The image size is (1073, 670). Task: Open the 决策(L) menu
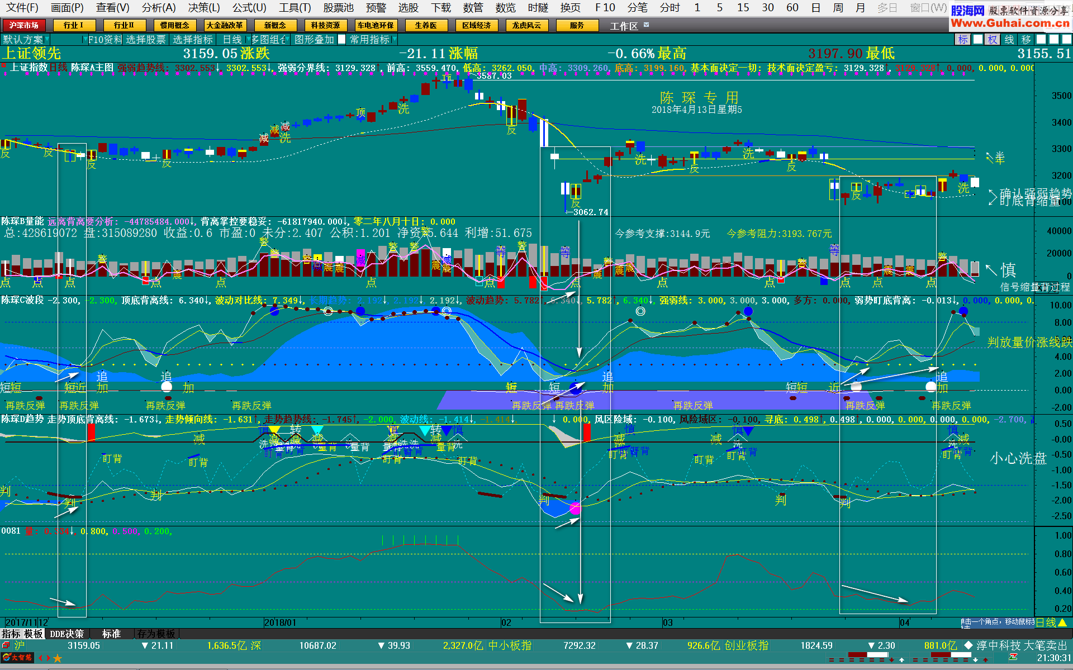point(204,7)
